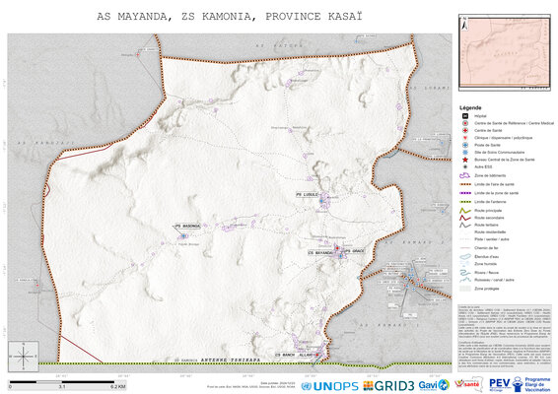Click the Hôpital symbol in the legend

(x=464, y=116)
